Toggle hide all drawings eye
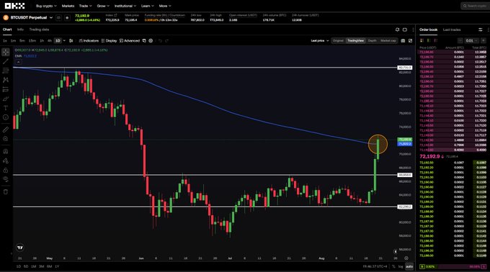The image size is (490, 272). [x=6, y=179]
